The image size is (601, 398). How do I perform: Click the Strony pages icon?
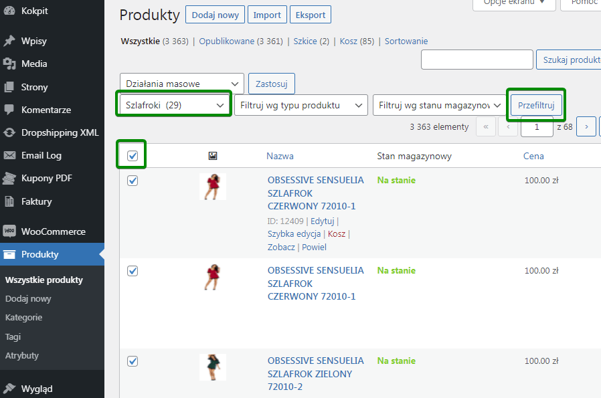pos(9,87)
